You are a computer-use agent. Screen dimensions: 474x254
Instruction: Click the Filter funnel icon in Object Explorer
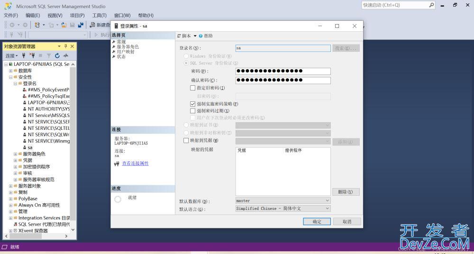click(49, 55)
